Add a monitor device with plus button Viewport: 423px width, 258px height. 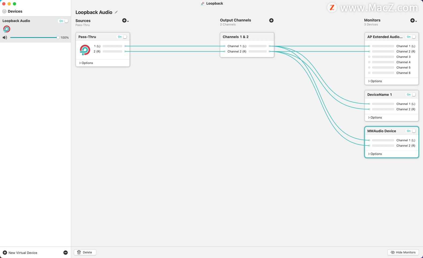click(x=413, y=20)
